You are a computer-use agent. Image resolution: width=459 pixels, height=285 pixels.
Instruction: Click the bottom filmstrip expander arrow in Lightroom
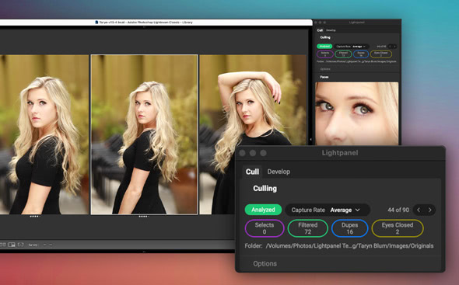click(x=144, y=252)
